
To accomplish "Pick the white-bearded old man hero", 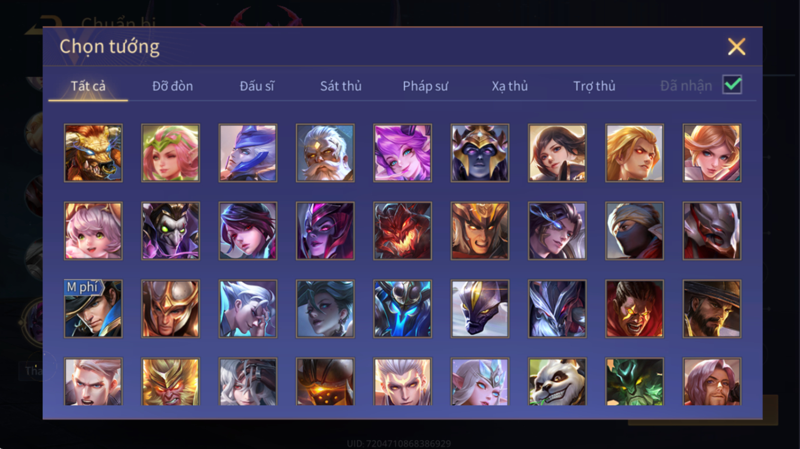I will [325, 153].
